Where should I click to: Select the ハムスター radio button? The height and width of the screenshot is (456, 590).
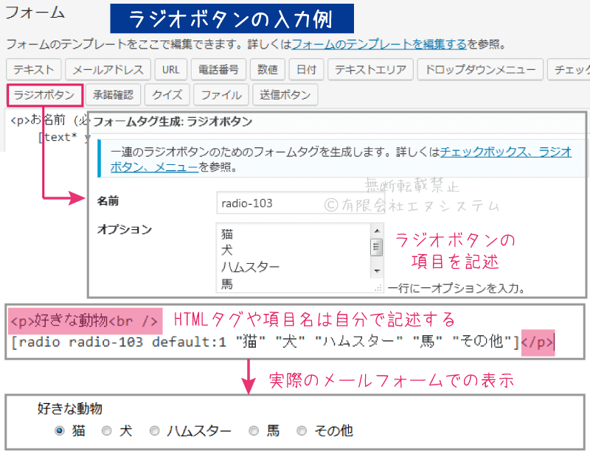point(154,430)
